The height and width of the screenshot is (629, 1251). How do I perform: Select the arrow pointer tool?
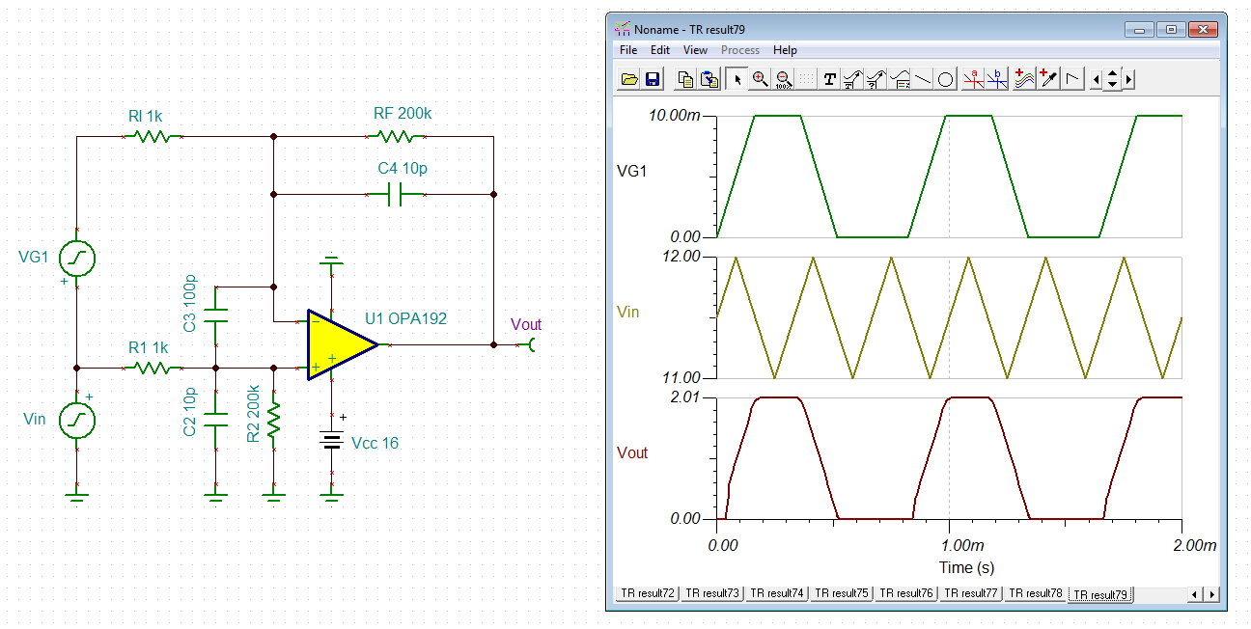click(737, 79)
